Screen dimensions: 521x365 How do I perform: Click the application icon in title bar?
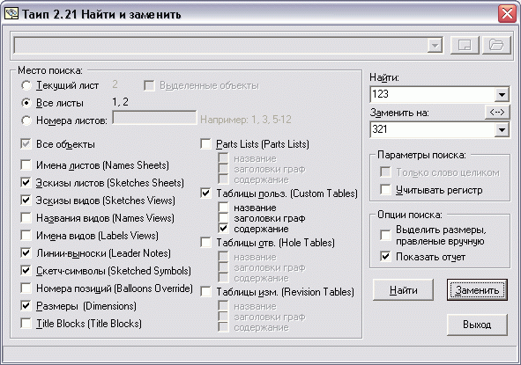coord(11,14)
